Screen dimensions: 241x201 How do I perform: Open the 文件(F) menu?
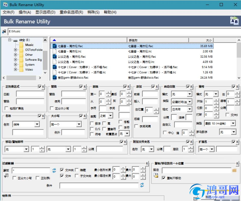pyautogui.click(x=8, y=12)
